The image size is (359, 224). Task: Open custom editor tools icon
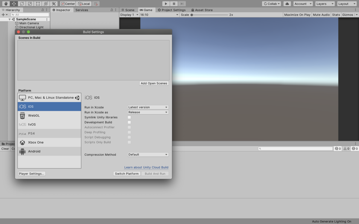coord(54,4)
